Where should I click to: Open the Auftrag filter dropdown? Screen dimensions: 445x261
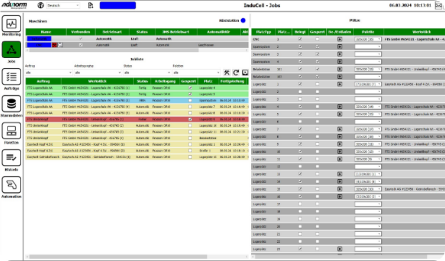click(x=49, y=73)
